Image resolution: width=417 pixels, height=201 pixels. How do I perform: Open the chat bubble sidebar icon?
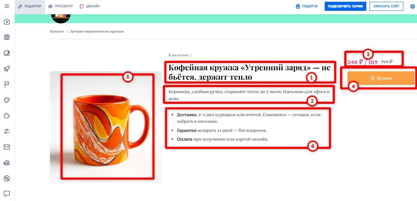tap(7, 194)
